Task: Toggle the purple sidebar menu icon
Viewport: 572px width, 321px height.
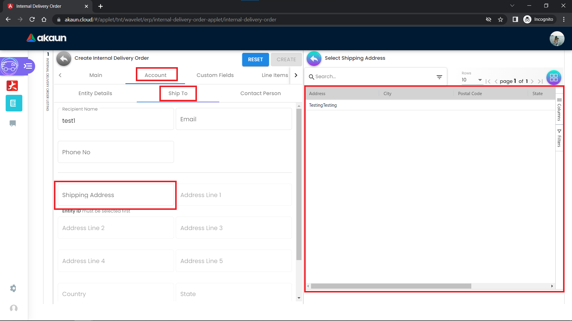Action: (28, 66)
